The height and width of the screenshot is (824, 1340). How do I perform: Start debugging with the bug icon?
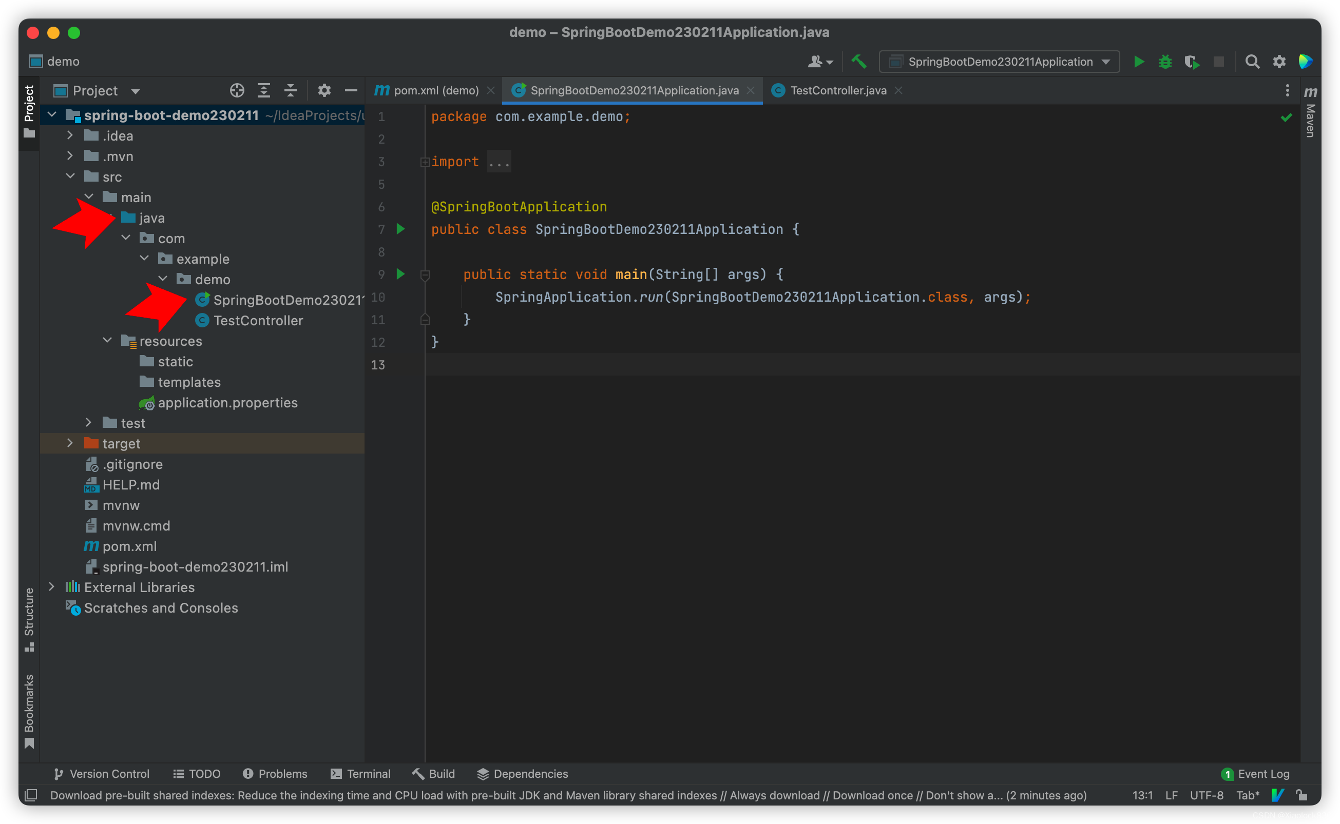click(1165, 62)
